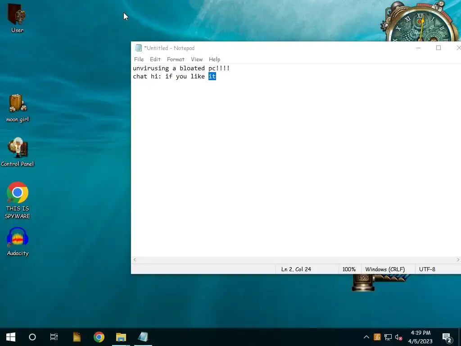The image size is (461, 346).
Task: Open File Explorer from the taskbar
Action: click(121, 337)
